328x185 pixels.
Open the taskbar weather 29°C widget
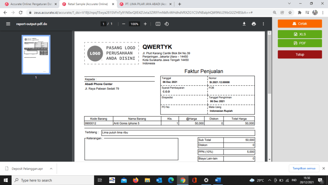257,180
